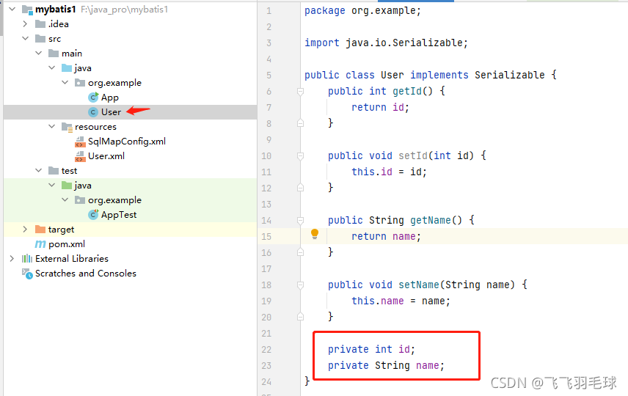Open pom.xml file
The height and width of the screenshot is (396, 628).
click(x=67, y=244)
